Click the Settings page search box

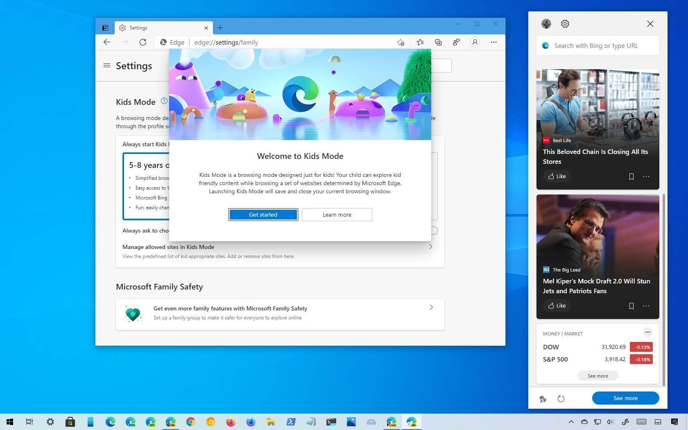[441, 66]
